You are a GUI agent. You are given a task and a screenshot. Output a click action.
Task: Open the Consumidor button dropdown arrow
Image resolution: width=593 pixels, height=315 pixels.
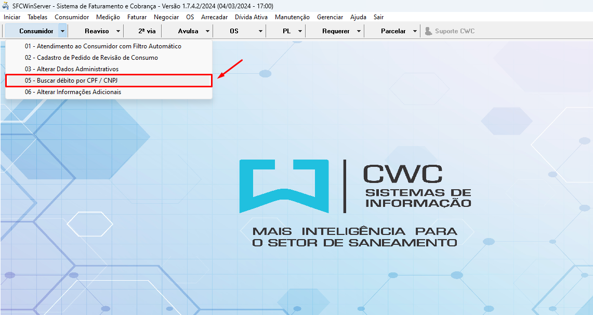pyautogui.click(x=62, y=31)
